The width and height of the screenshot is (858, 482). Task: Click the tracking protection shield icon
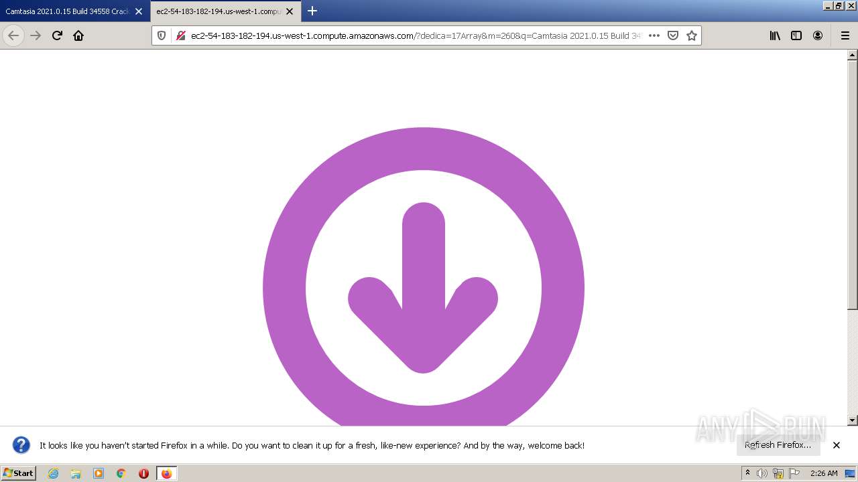tap(162, 35)
